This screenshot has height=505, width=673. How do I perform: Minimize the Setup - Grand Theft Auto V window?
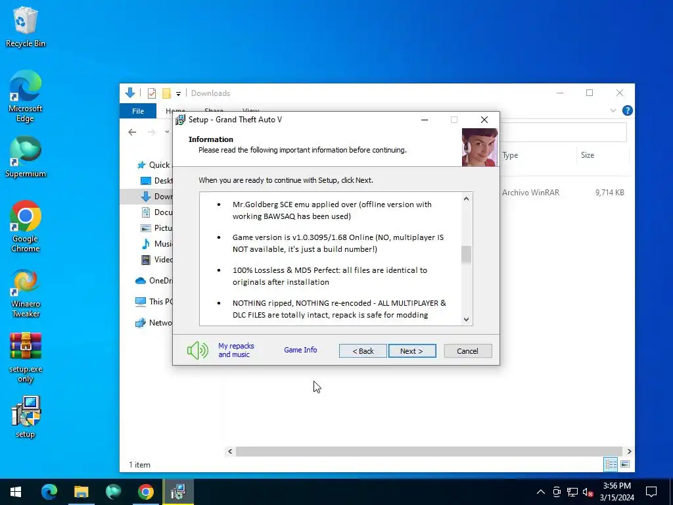[425, 120]
